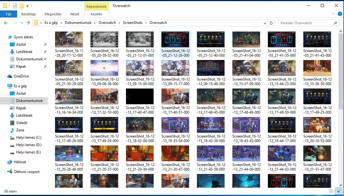Select the Képeszközök contextual tab header

tap(97, 6)
